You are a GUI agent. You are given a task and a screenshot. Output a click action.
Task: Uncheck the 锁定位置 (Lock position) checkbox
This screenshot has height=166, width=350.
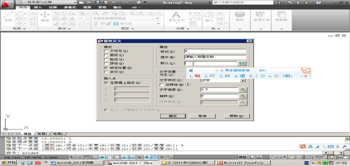(x=106, y=68)
